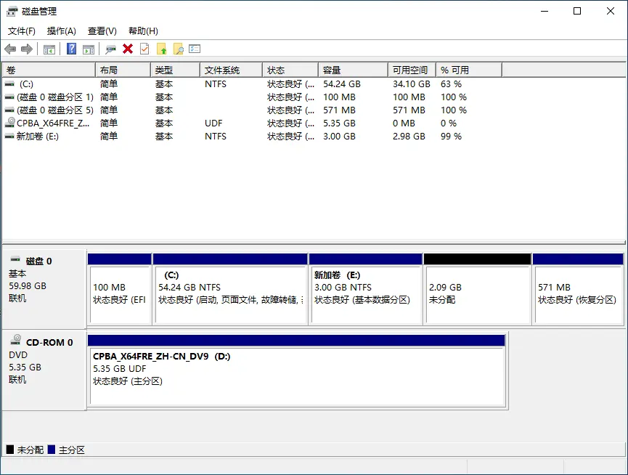The height and width of the screenshot is (475, 628).
Task: Click the properties checkmark sheet icon
Action: pos(144,49)
